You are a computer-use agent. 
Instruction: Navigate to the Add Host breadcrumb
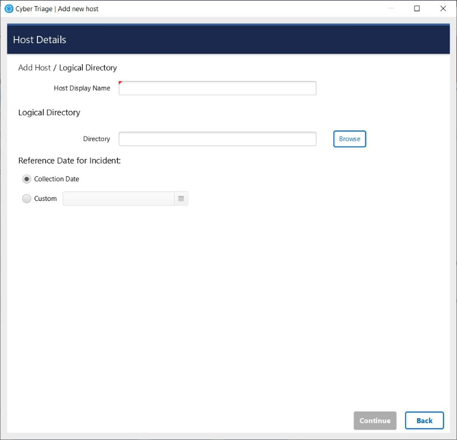click(34, 68)
